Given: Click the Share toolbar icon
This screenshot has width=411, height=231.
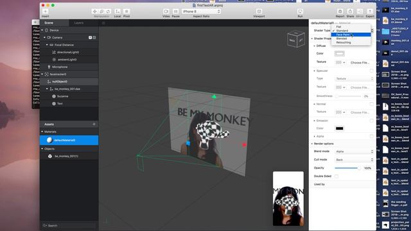Looking at the screenshot, I should coord(350,12).
